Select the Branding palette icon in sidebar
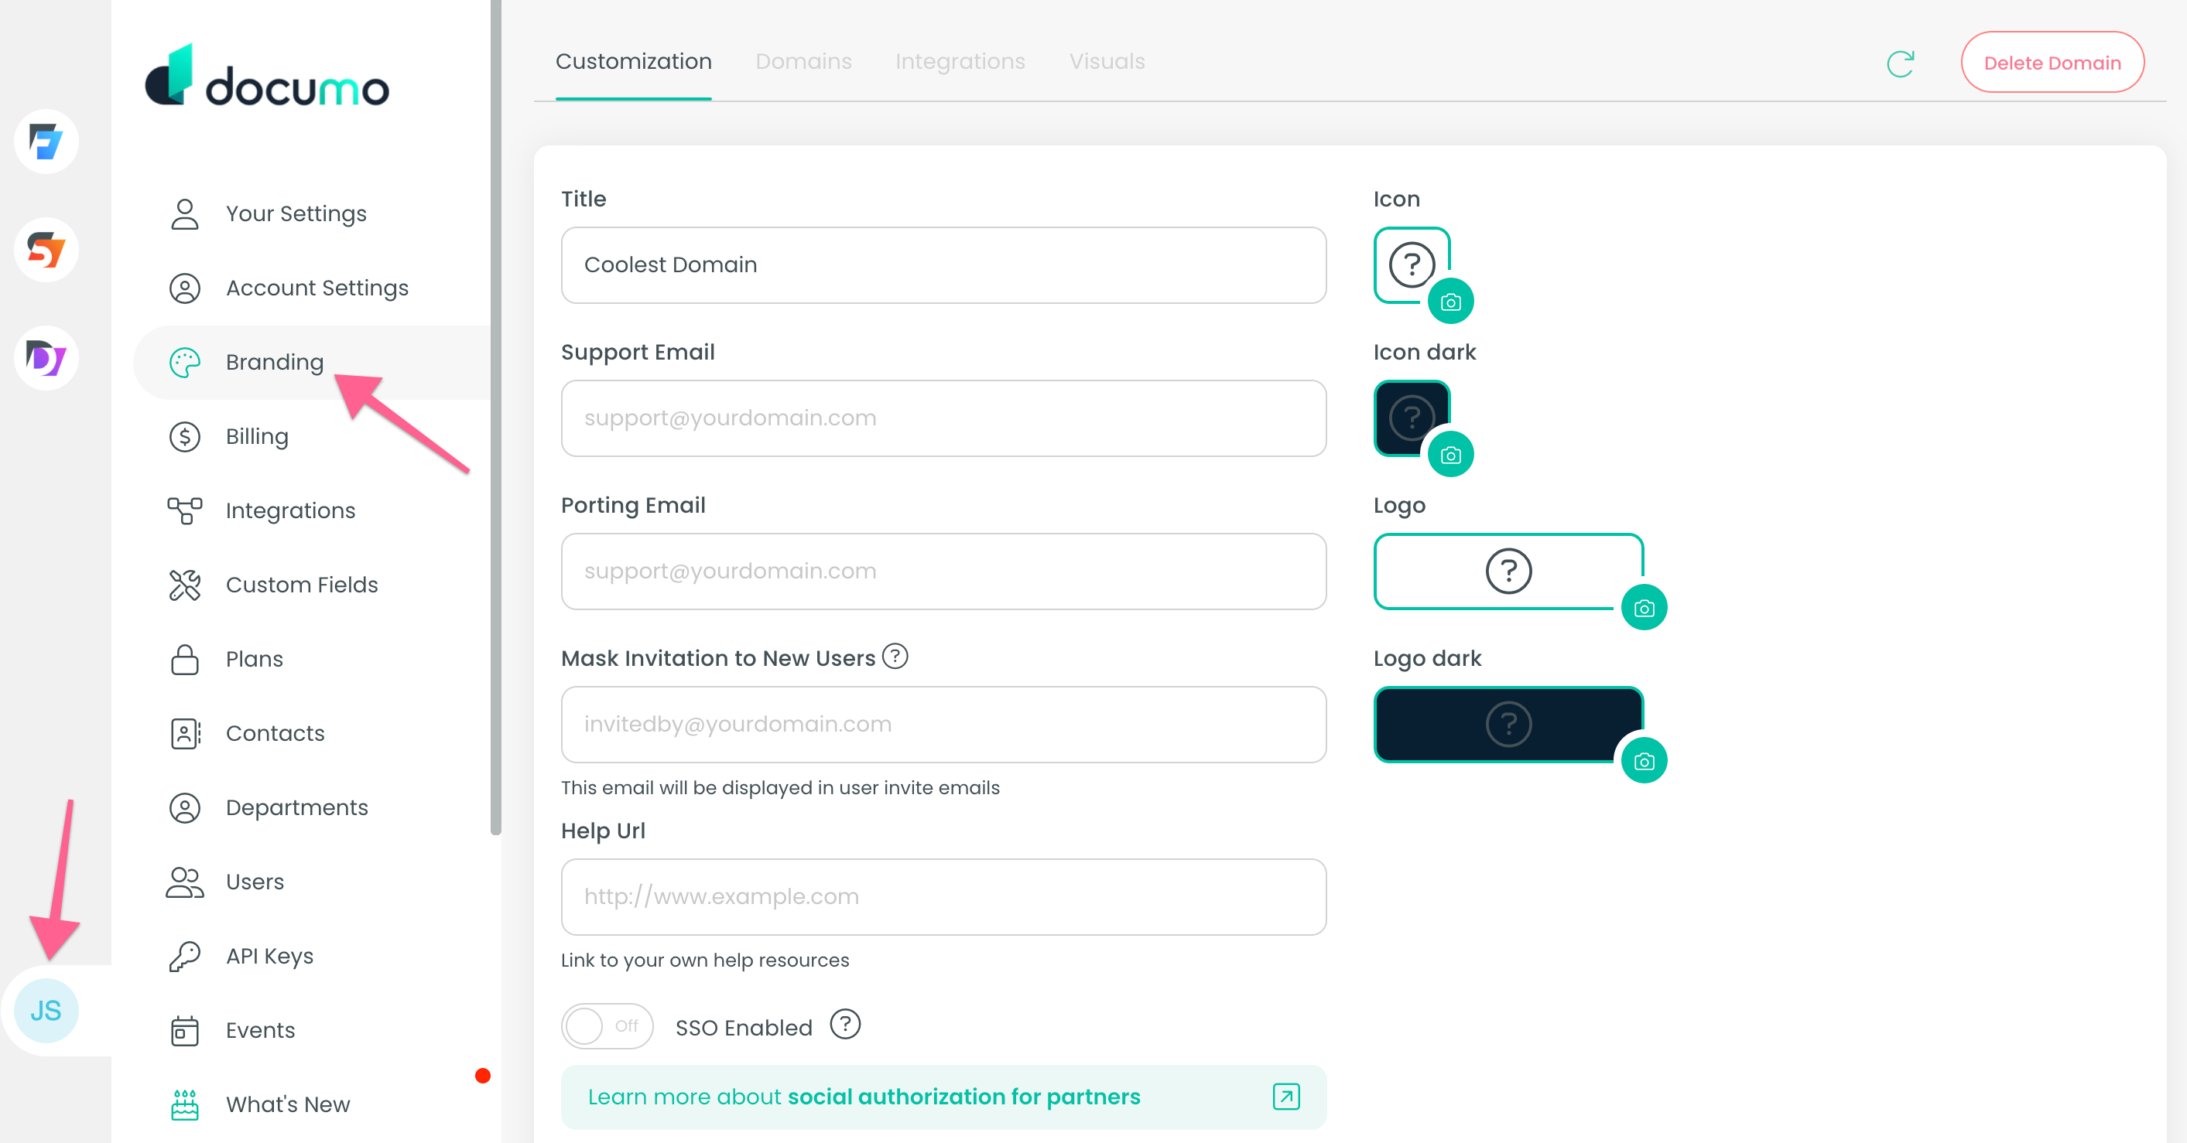The image size is (2187, 1143). (x=185, y=363)
